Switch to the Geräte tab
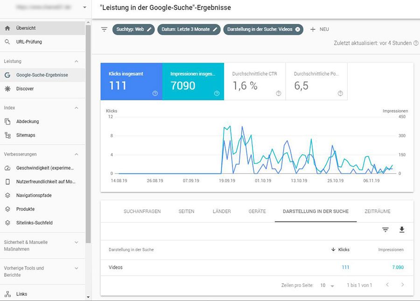This screenshot has height=301, width=420. tap(257, 211)
